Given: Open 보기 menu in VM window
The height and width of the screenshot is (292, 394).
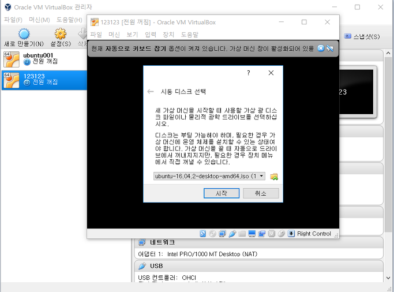Looking at the screenshot, I should point(132,35).
